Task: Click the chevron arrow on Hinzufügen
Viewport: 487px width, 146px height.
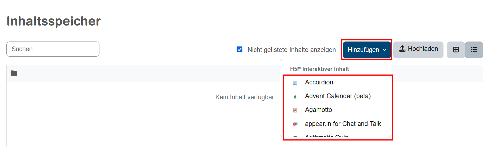Action: [385, 50]
